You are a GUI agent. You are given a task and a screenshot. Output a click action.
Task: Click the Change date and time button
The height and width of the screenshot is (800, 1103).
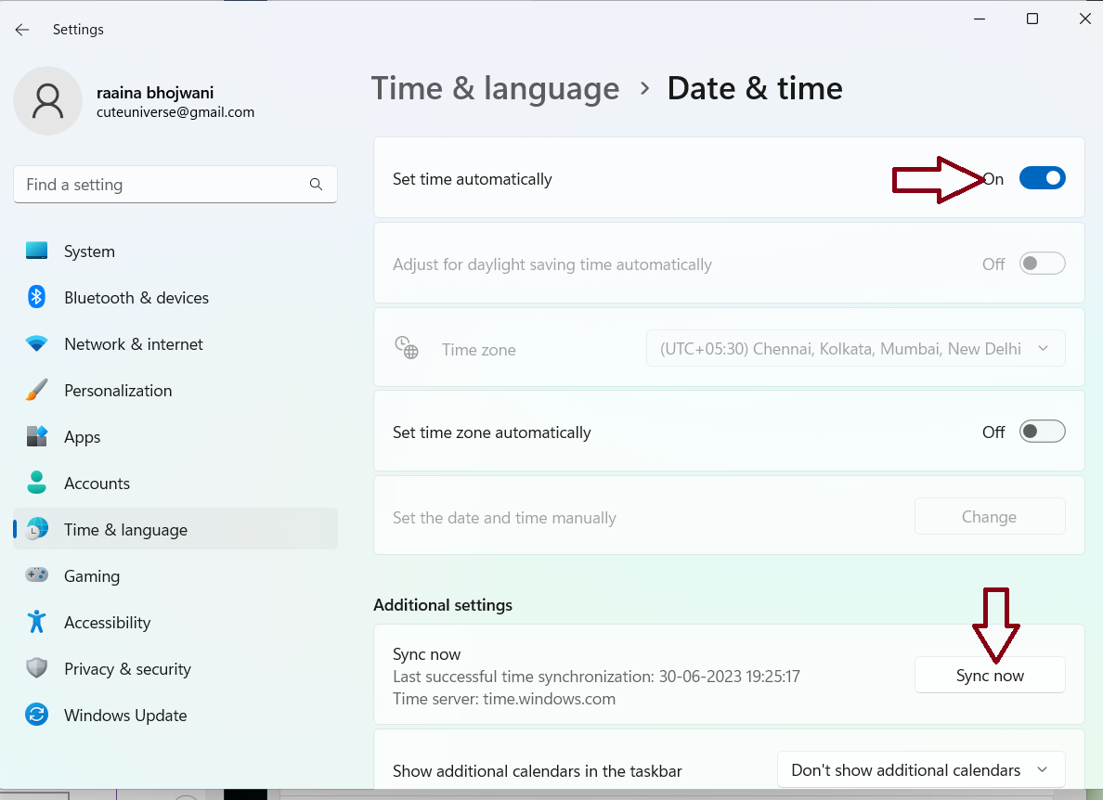click(989, 517)
